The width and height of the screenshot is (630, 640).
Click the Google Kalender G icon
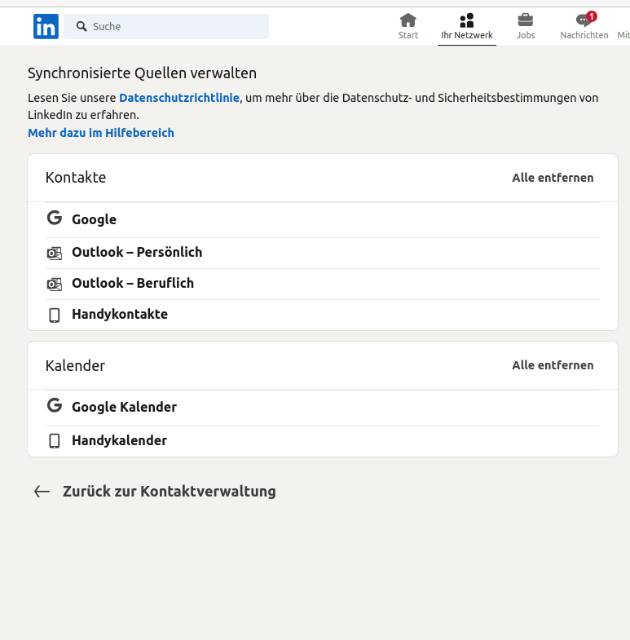coord(55,406)
